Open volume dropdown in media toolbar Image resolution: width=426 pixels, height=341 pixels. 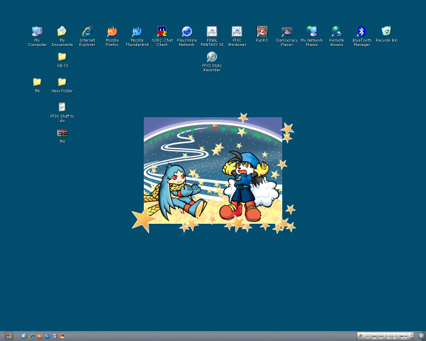click(406, 336)
